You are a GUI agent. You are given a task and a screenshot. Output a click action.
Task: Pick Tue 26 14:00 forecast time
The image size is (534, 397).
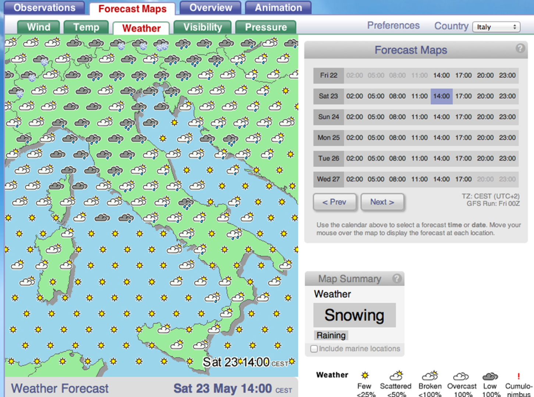[441, 158]
